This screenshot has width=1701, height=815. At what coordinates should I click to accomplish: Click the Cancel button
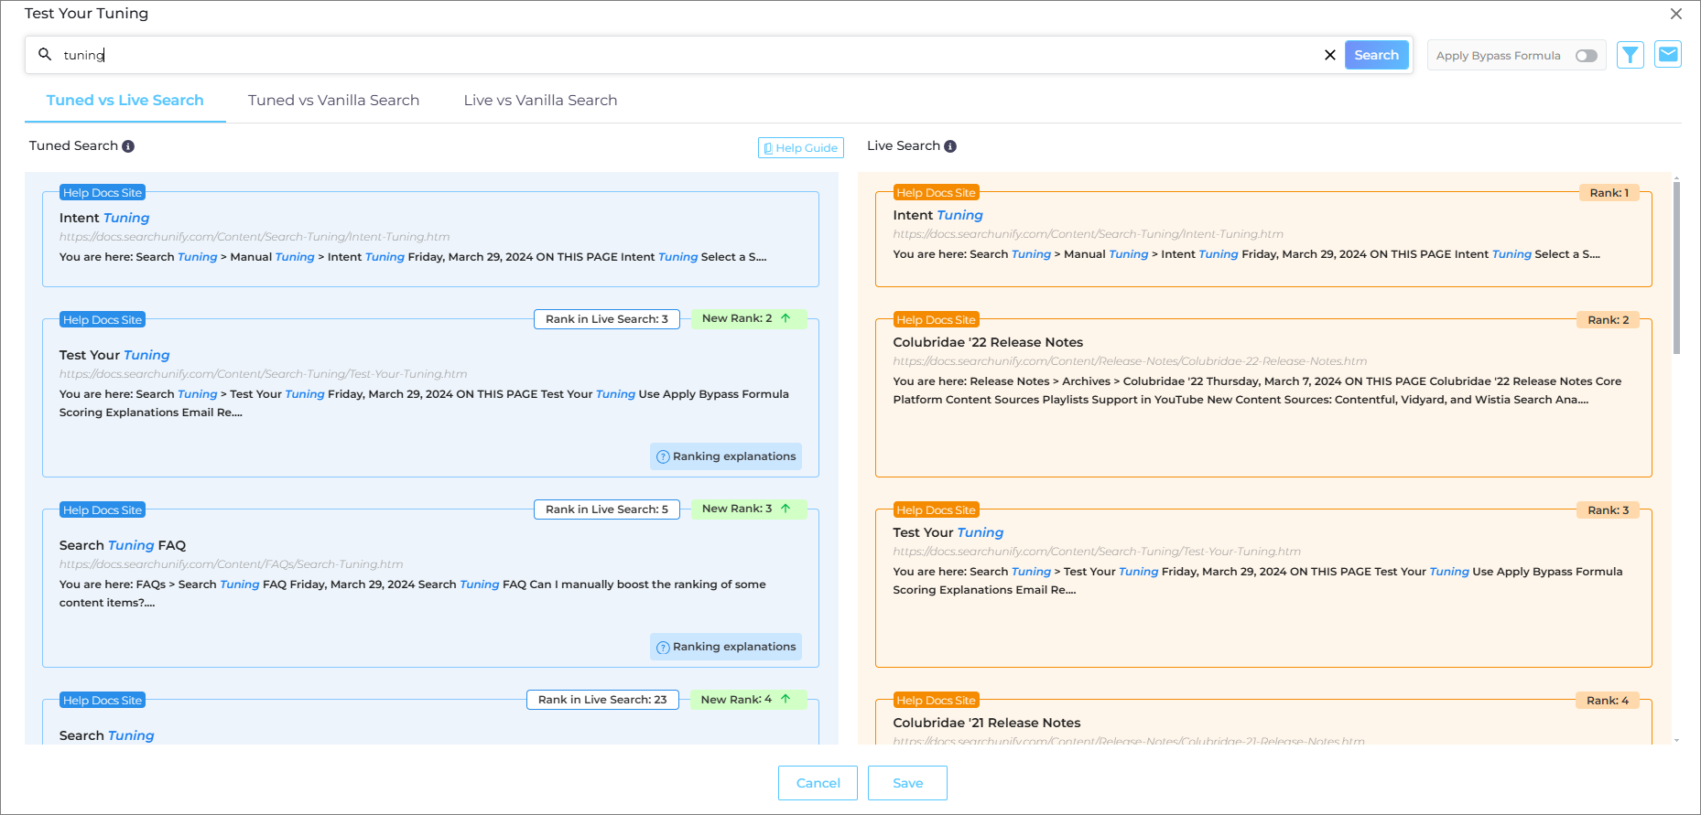pos(818,783)
